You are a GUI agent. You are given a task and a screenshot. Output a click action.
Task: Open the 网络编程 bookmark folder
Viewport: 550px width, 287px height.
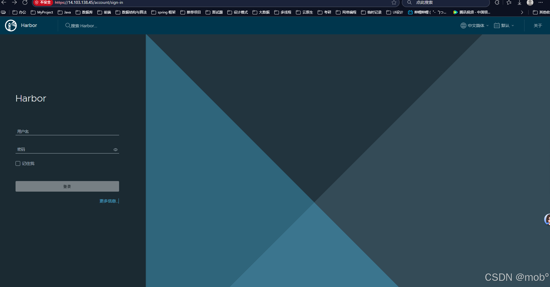tap(346, 12)
